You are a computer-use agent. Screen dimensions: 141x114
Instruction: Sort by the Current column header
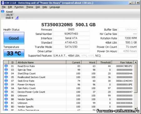point(74,62)
